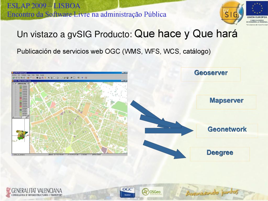Click the Geonetwork box
268x201 pixels.
(227, 131)
